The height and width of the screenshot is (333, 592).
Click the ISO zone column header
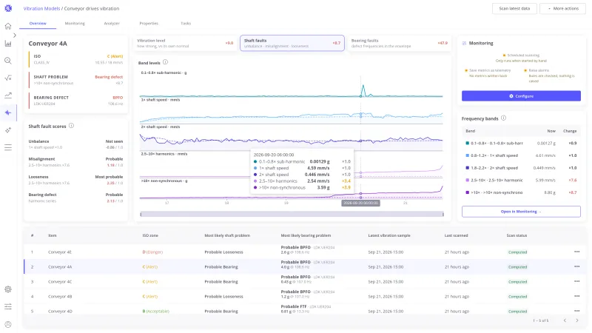[x=150, y=235]
